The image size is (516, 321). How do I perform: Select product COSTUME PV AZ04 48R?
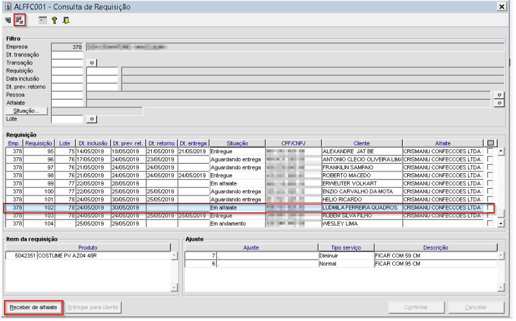click(x=104, y=256)
